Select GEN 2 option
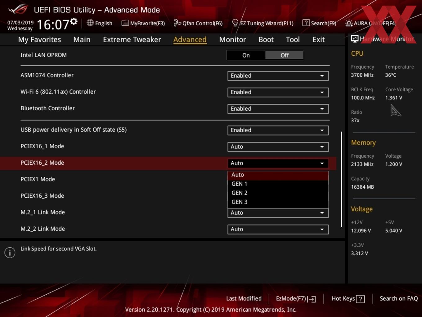422x317 pixels. [x=278, y=193]
